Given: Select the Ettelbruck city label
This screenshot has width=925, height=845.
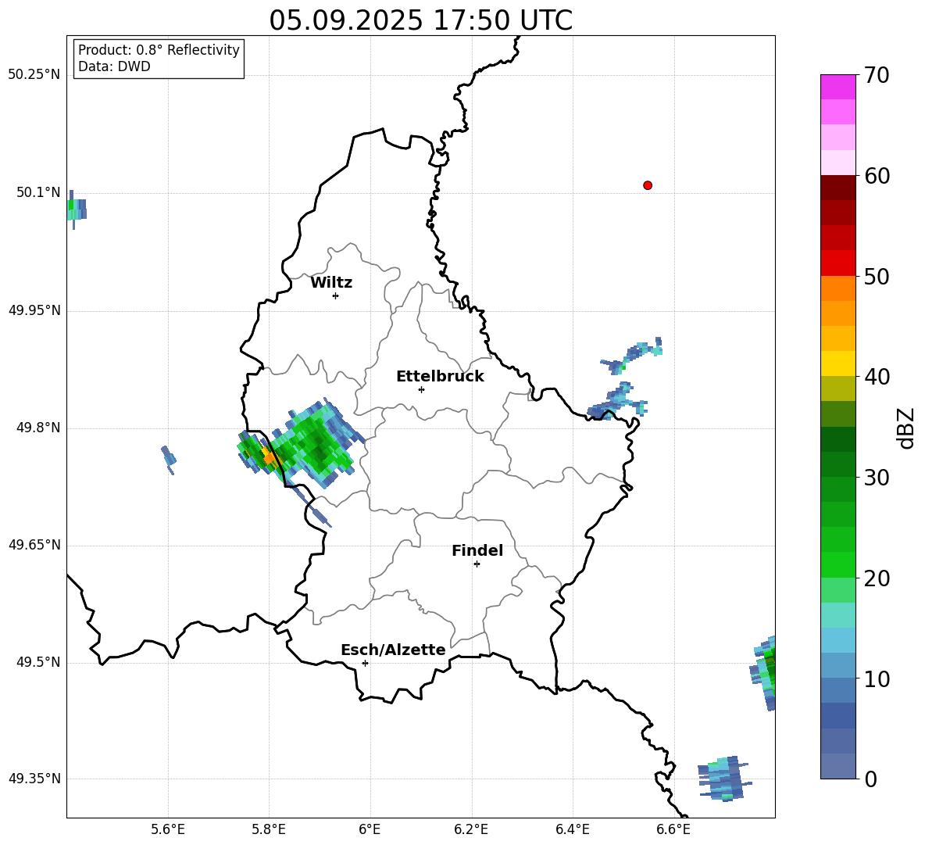Looking at the screenshot, I should (x=440, y=377).
